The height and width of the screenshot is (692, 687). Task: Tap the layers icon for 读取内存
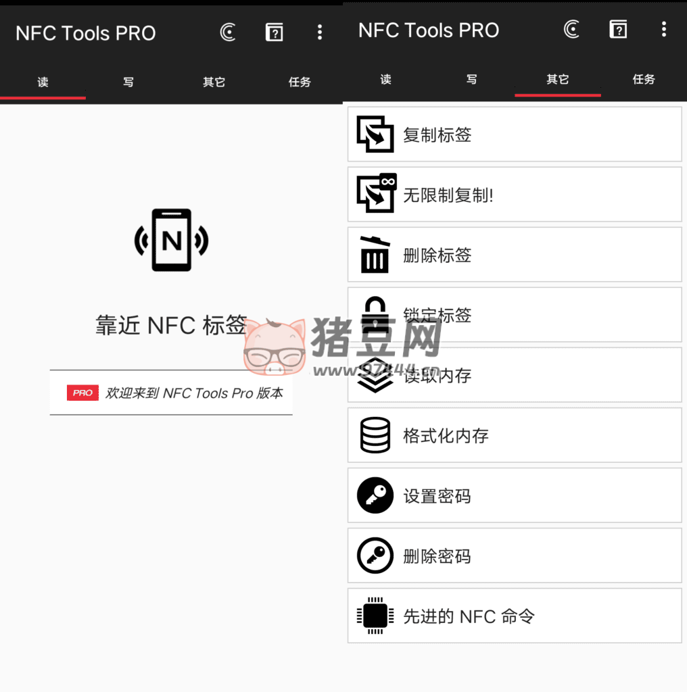[x=375, y=375]
